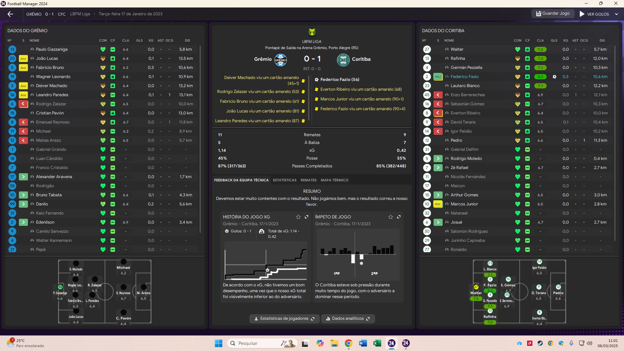Open Google Chrome from taskbar
Viewport: 624px width, 351px height.
[x=348, y=343]
